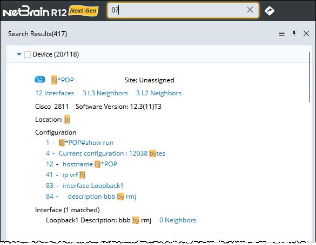The width and height of the screenshot is (316, 245).
Task: Open the BJ*POP device link
Action: click(63, 80)
